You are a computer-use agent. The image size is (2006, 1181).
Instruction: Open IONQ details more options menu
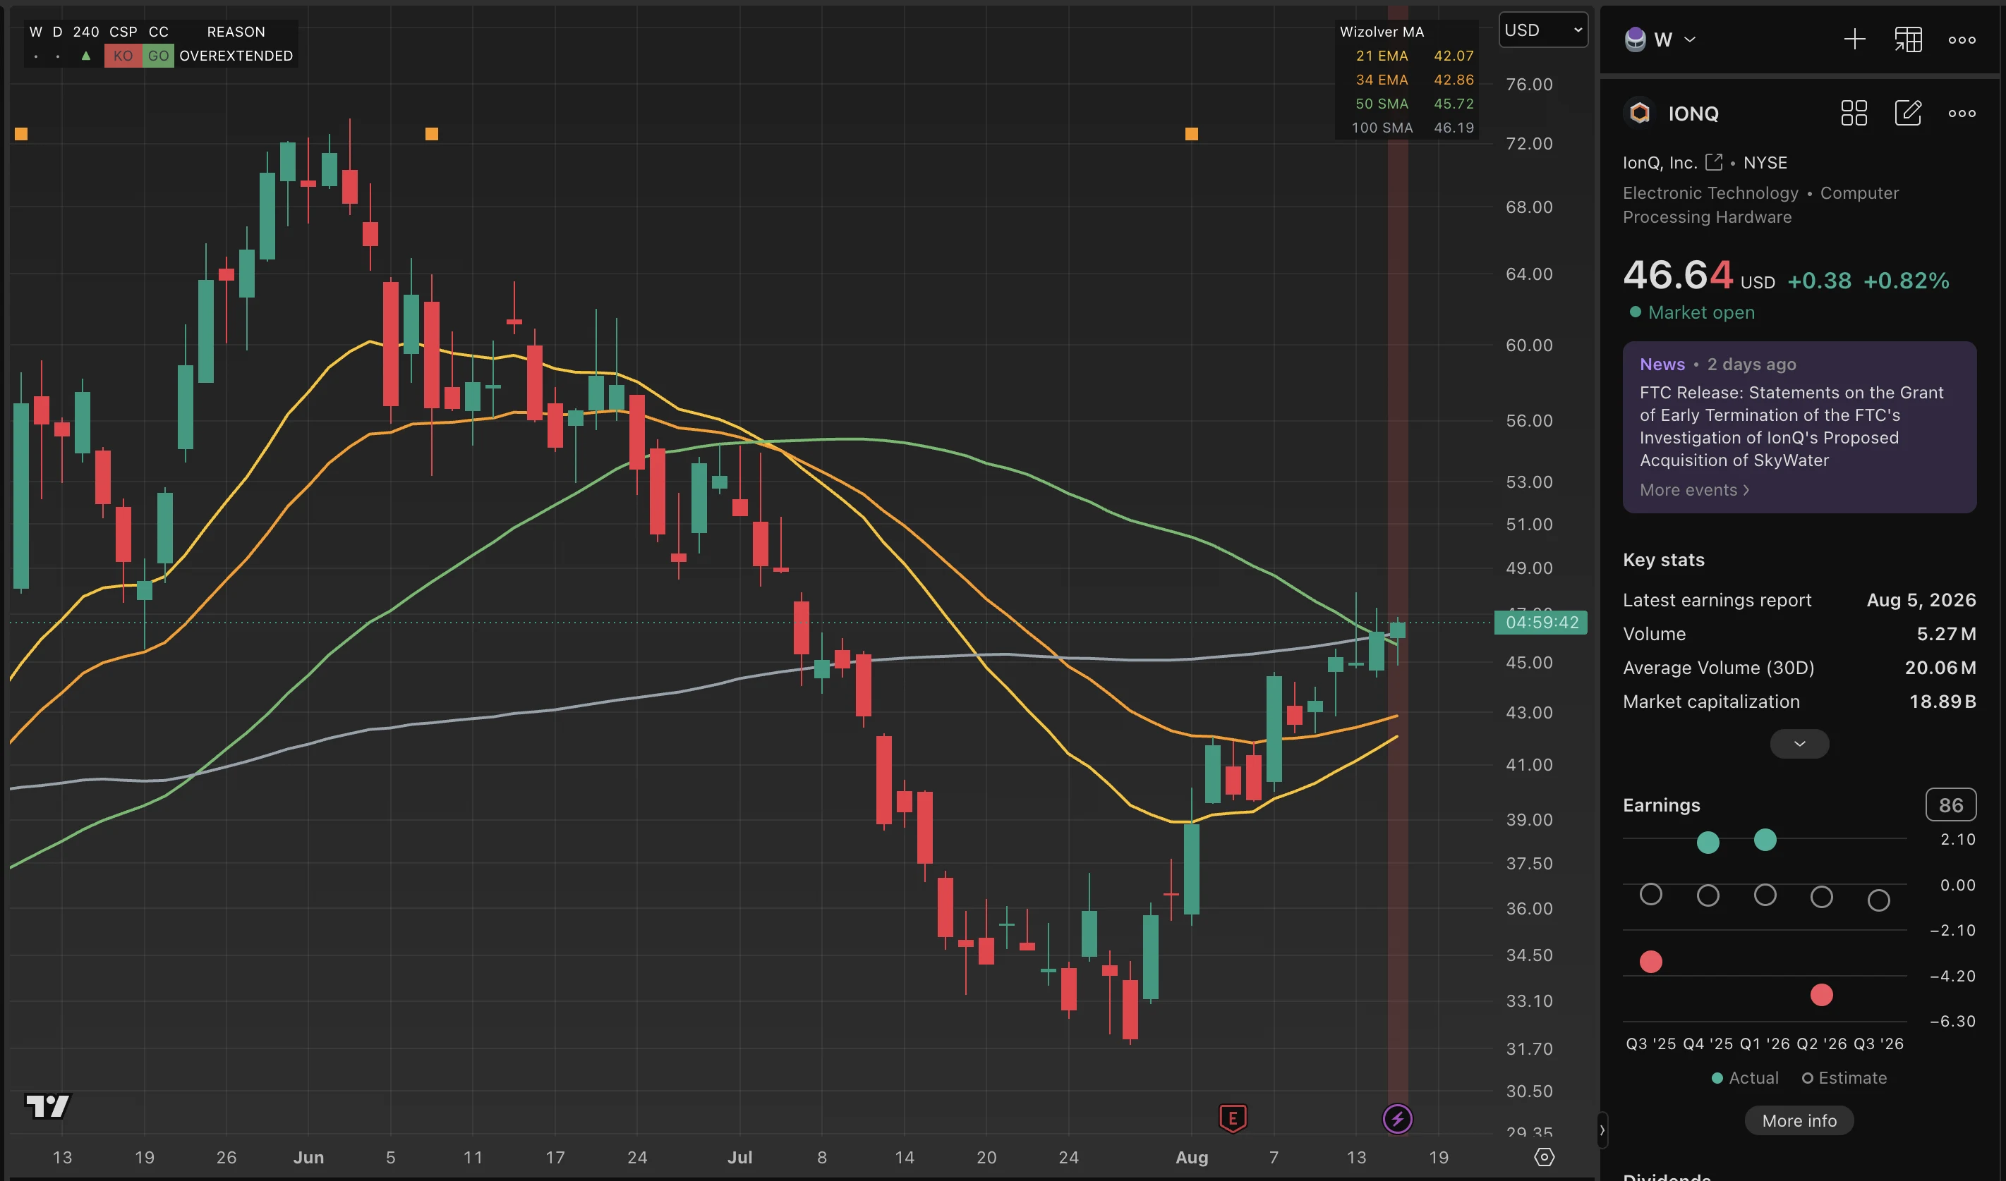1962,113
